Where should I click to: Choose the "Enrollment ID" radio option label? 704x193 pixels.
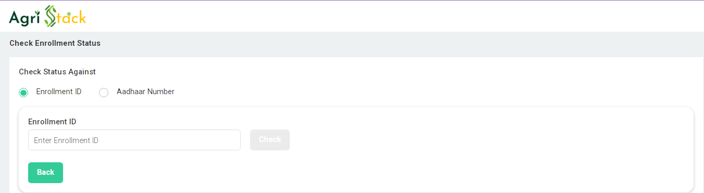pyautogui.click(x=59, y=92)
